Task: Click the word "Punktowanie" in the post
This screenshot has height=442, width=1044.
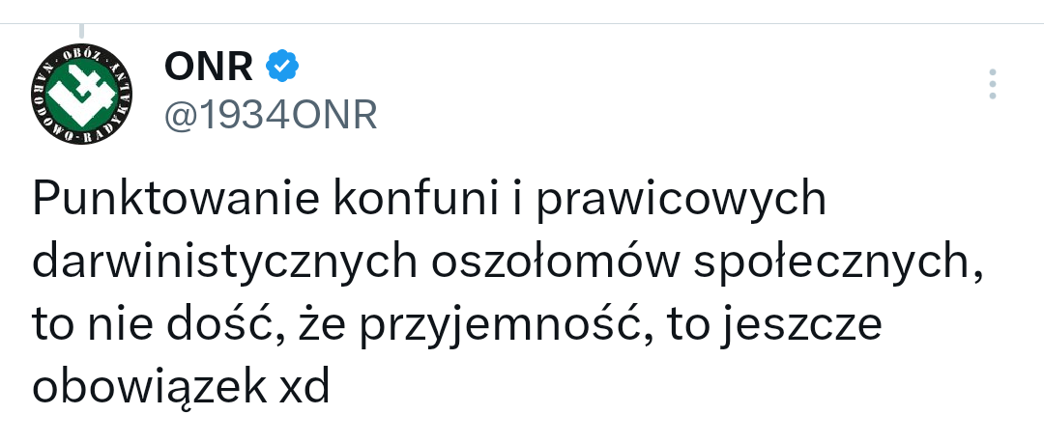Action: click(x=175, y=201)
